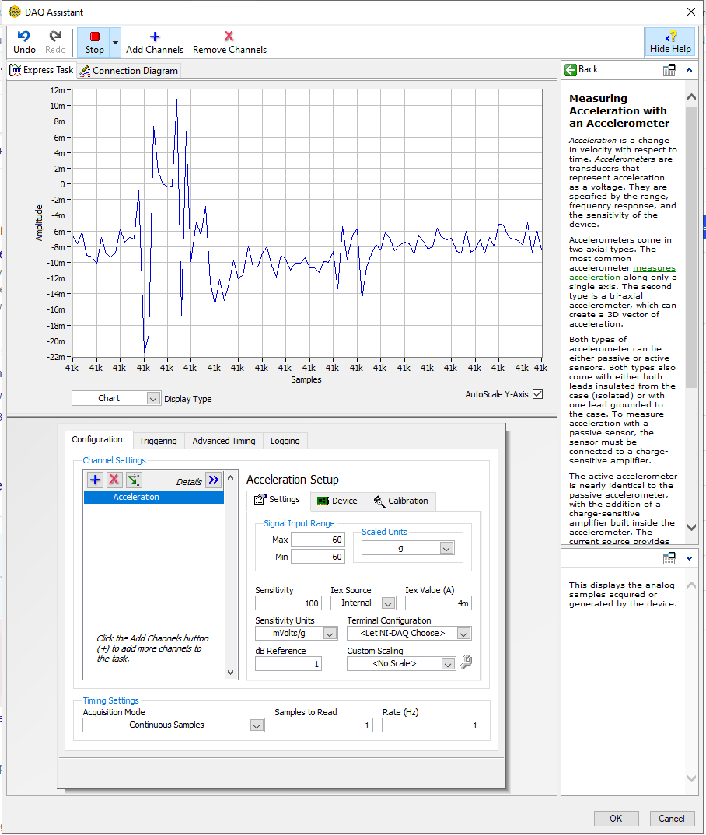Click the DAQ Assistant title bar icon

click(x=15, y=12)
